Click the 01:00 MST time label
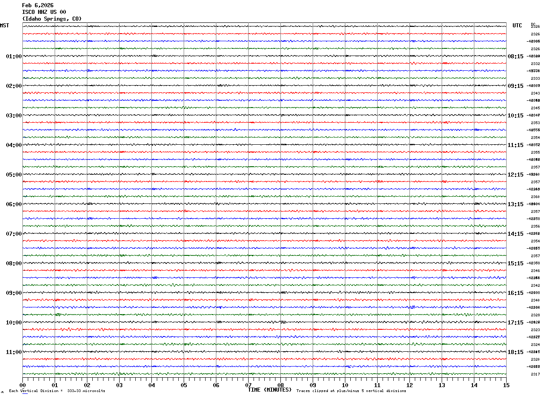Viewport: 542px width, 397px height. point(13,56)
